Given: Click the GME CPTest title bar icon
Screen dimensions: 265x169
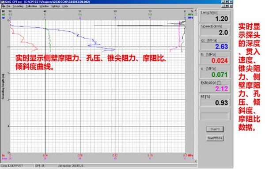Looking at the screenshot, I should (x=2, y=2).
